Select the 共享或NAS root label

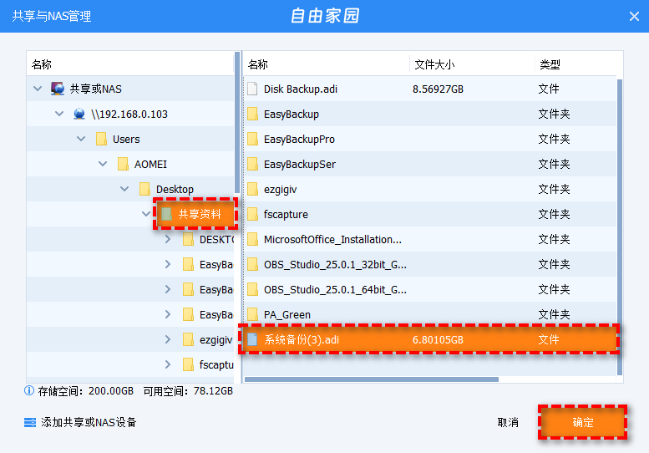click(95, 89)
